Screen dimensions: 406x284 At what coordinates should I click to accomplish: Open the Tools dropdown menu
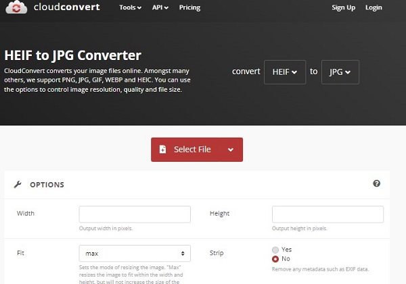[130, 7]
